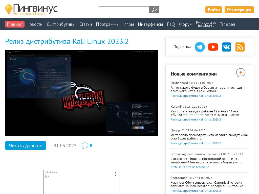The image size is (259, 194).
Task: Open the article title Релиз дистрибутива Kali Linux 2023.2
Action: 67,41
